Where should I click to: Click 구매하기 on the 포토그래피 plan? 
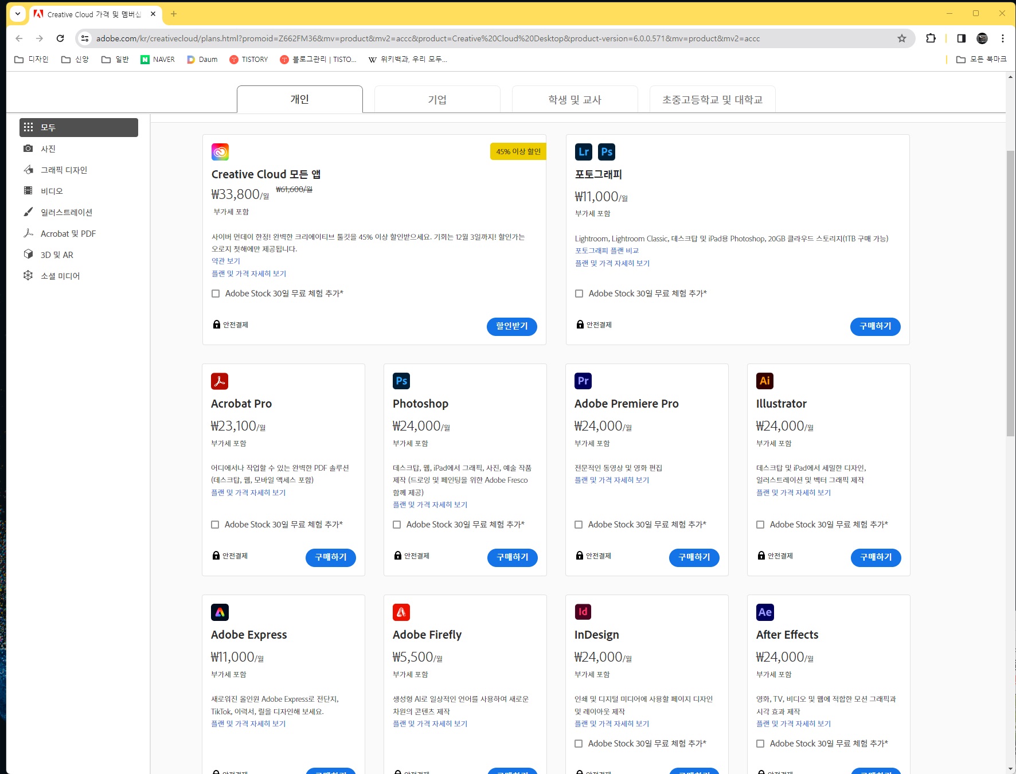pyautogui.click(x=876, y=326)
